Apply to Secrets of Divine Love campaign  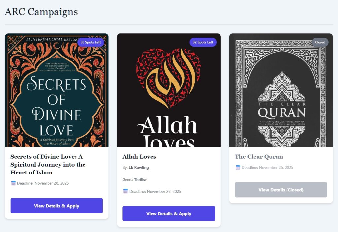tap(56, 206)
